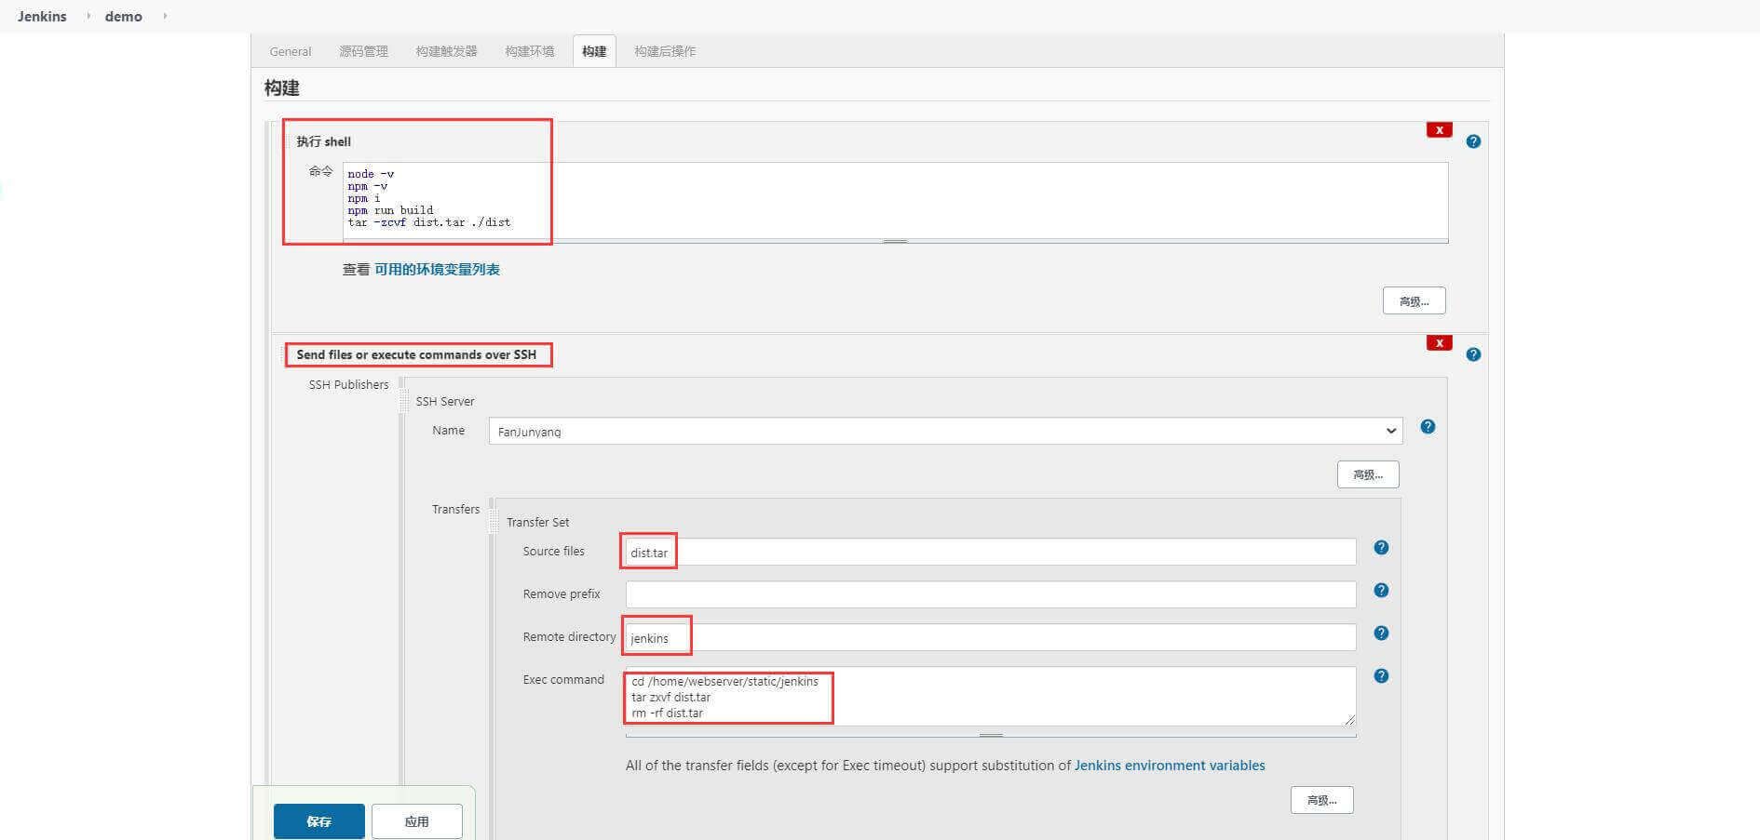Screen dimensions: 1760x840
Task: Click the 执行 shell heading
Action: point(324,141)
